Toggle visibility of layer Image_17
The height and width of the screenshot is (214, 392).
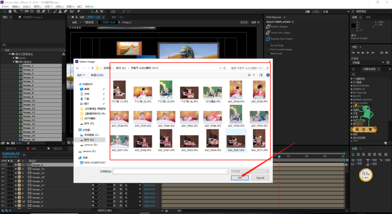coord(3,185)
